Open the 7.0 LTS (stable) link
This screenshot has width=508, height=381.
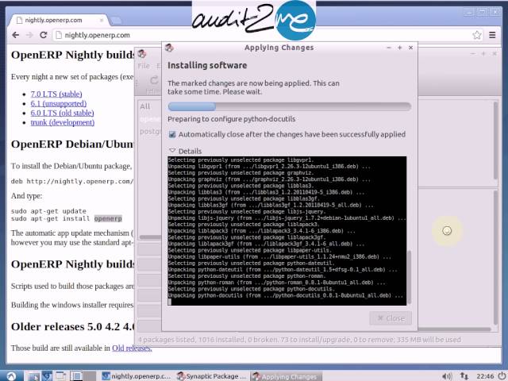point(56,94)
